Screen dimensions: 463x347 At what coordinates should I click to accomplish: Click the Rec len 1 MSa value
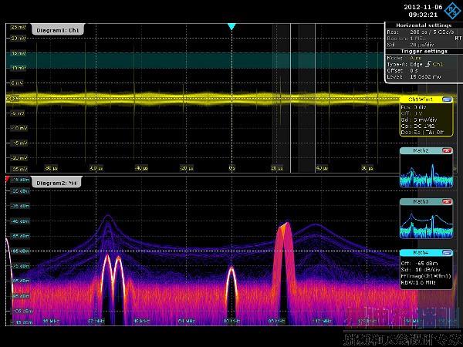[417, 39]
